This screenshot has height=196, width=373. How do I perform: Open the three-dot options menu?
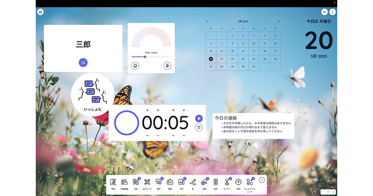point(333,12)
